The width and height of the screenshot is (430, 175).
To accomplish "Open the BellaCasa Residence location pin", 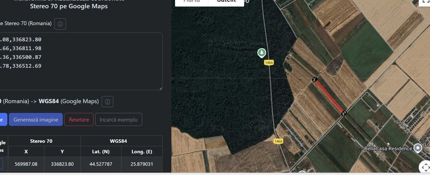I will click(x=418, y=148).
